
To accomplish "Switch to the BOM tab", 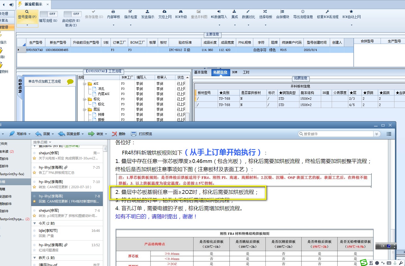I will coord(235,72).
